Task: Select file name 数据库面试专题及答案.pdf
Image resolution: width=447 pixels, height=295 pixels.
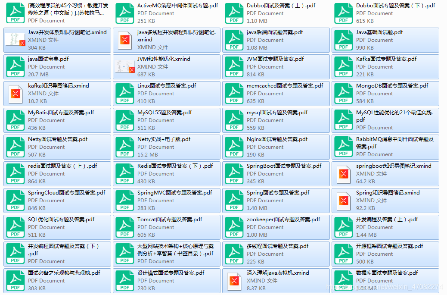Action: click(x=387, y=273)
